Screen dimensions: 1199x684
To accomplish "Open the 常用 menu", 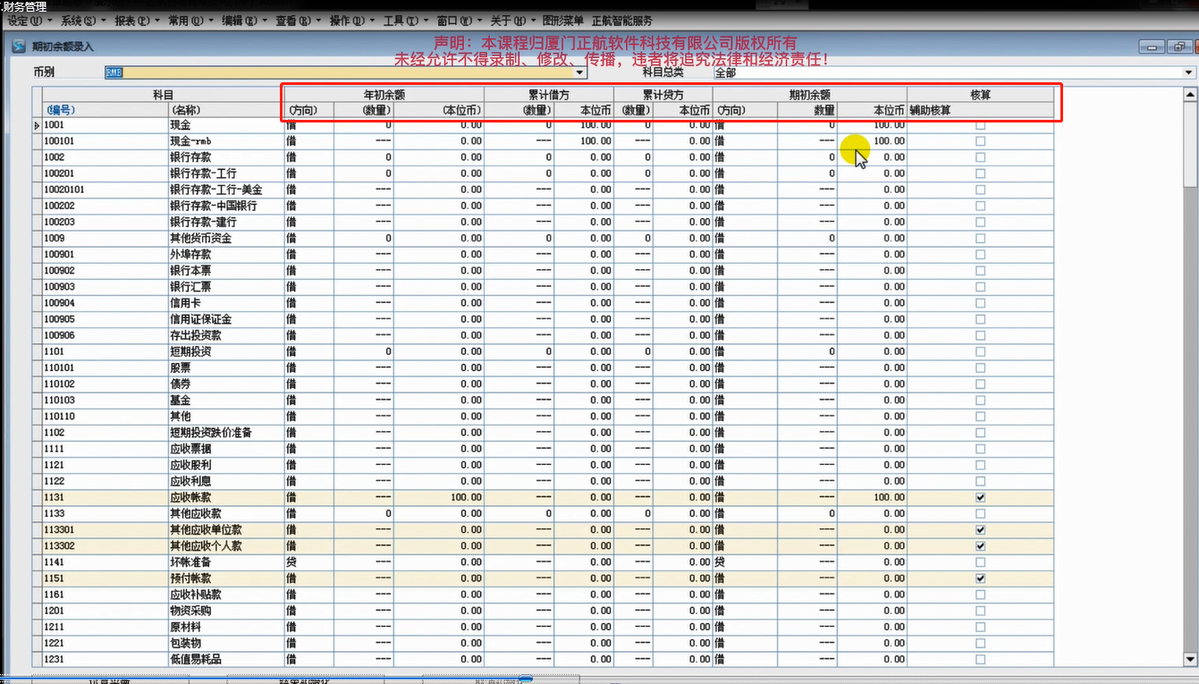I will (x=190, y=21).
